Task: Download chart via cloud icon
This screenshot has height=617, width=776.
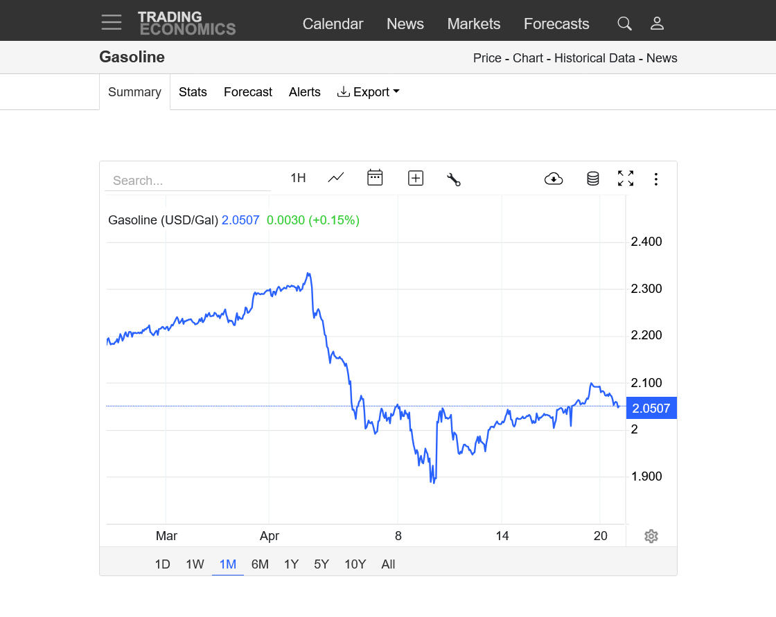Action: (x=554, y=179)
